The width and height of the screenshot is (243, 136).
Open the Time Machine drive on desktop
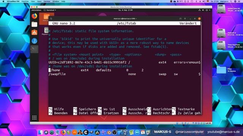(221, 46)
